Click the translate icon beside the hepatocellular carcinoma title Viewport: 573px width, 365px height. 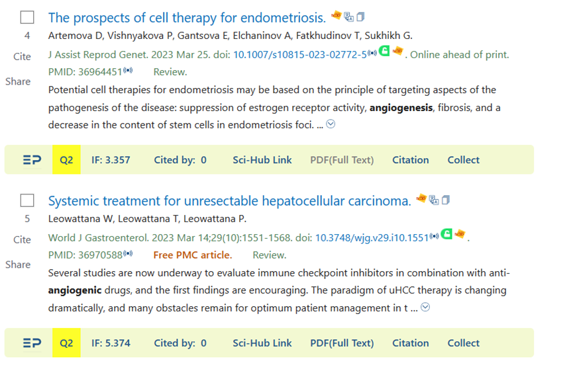(x=434, y=200)
